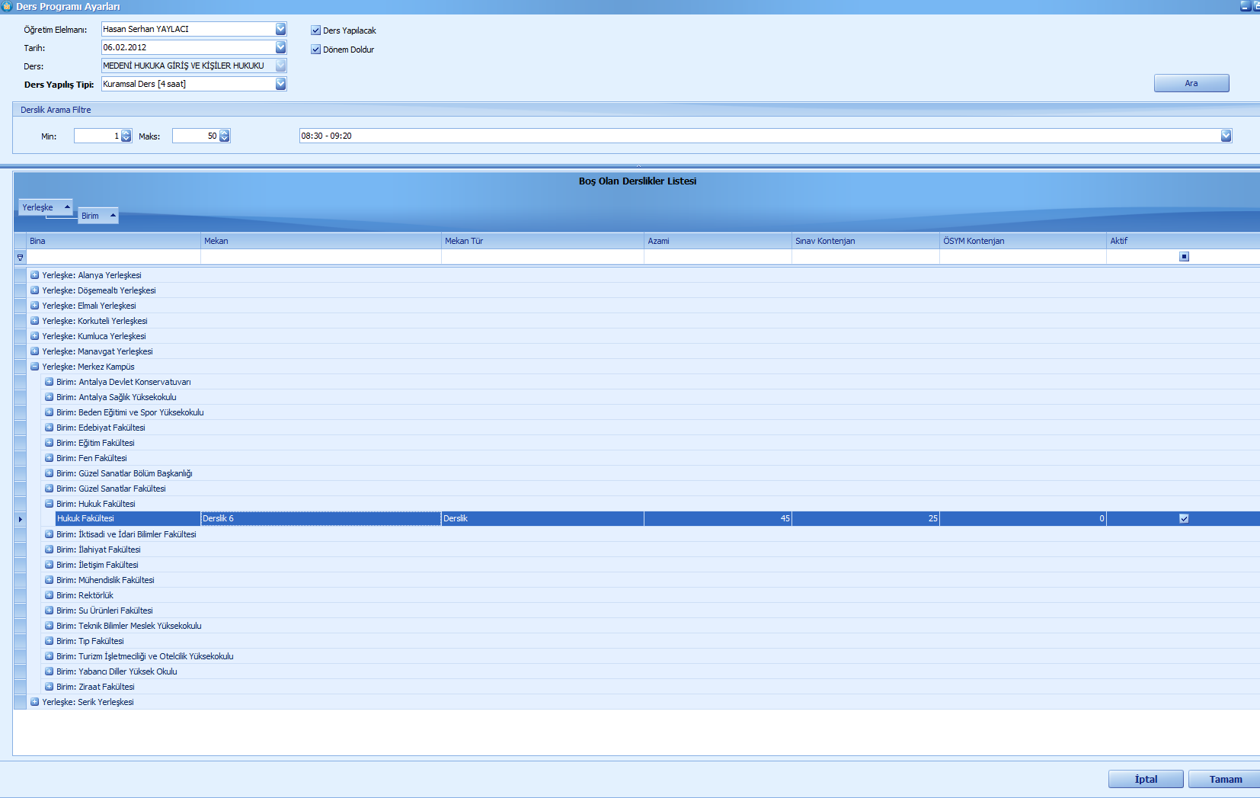
Task: Sort by Bina column header
Action: coord(114,241)
